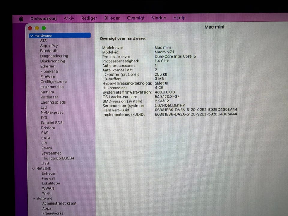Open the Billeder menu
Screen dimensions: 288x216
112,18
